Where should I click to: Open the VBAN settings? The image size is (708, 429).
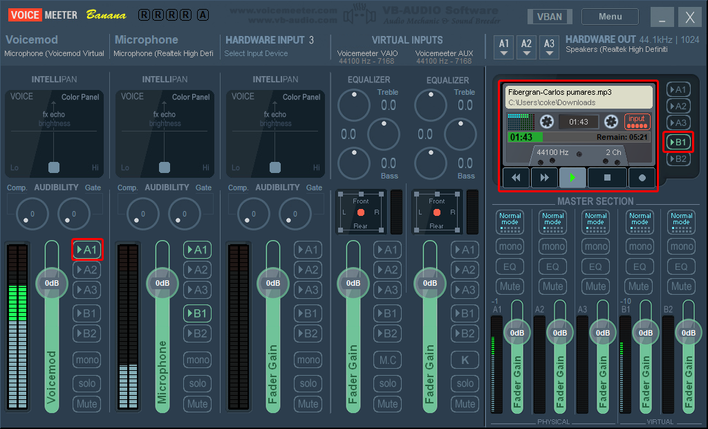[550, 17]
